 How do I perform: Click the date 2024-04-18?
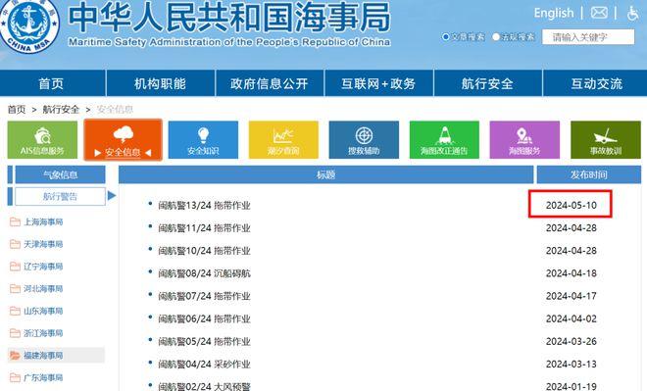pos(572,273)
